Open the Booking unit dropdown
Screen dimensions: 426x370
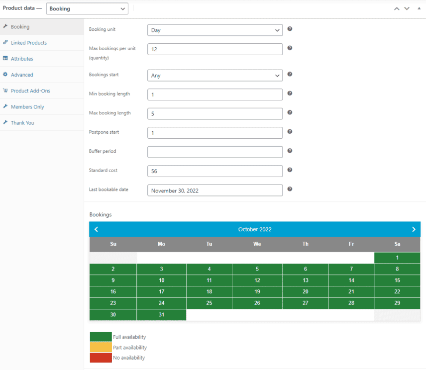pos(215,30)
